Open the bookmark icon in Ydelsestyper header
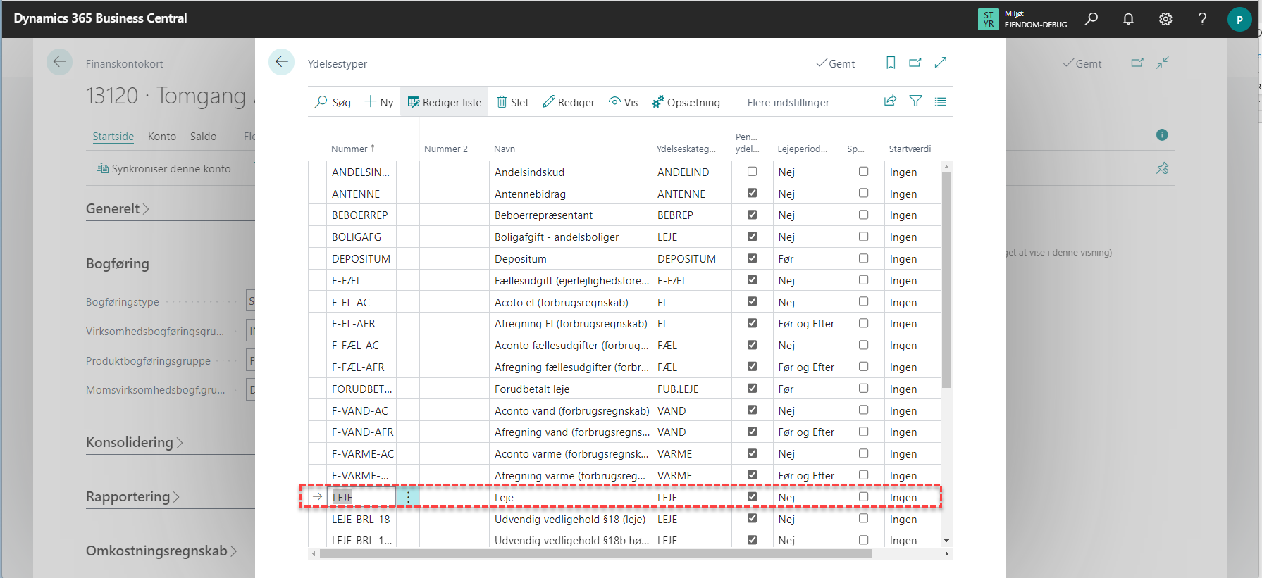 tap(891, 63)
